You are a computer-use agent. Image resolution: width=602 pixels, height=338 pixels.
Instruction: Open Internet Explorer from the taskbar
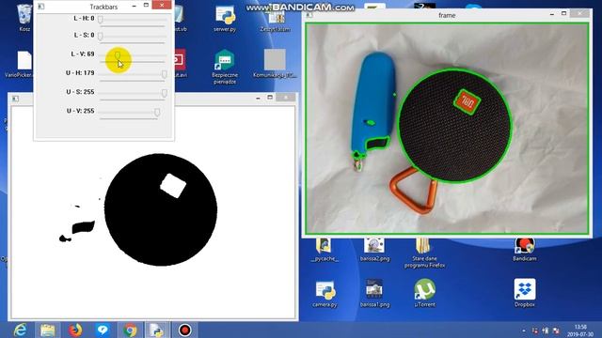point(20,330)
